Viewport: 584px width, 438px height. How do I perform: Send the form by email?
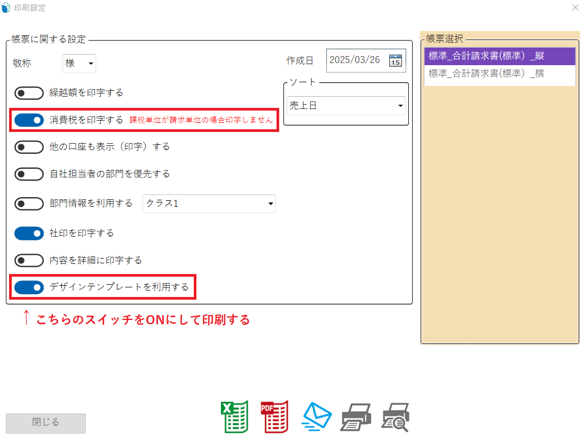316,417
